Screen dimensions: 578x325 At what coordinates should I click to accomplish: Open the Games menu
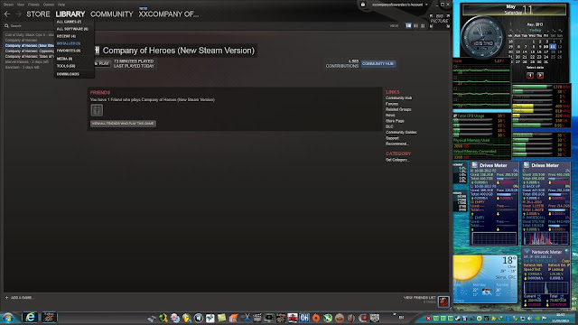49,5
